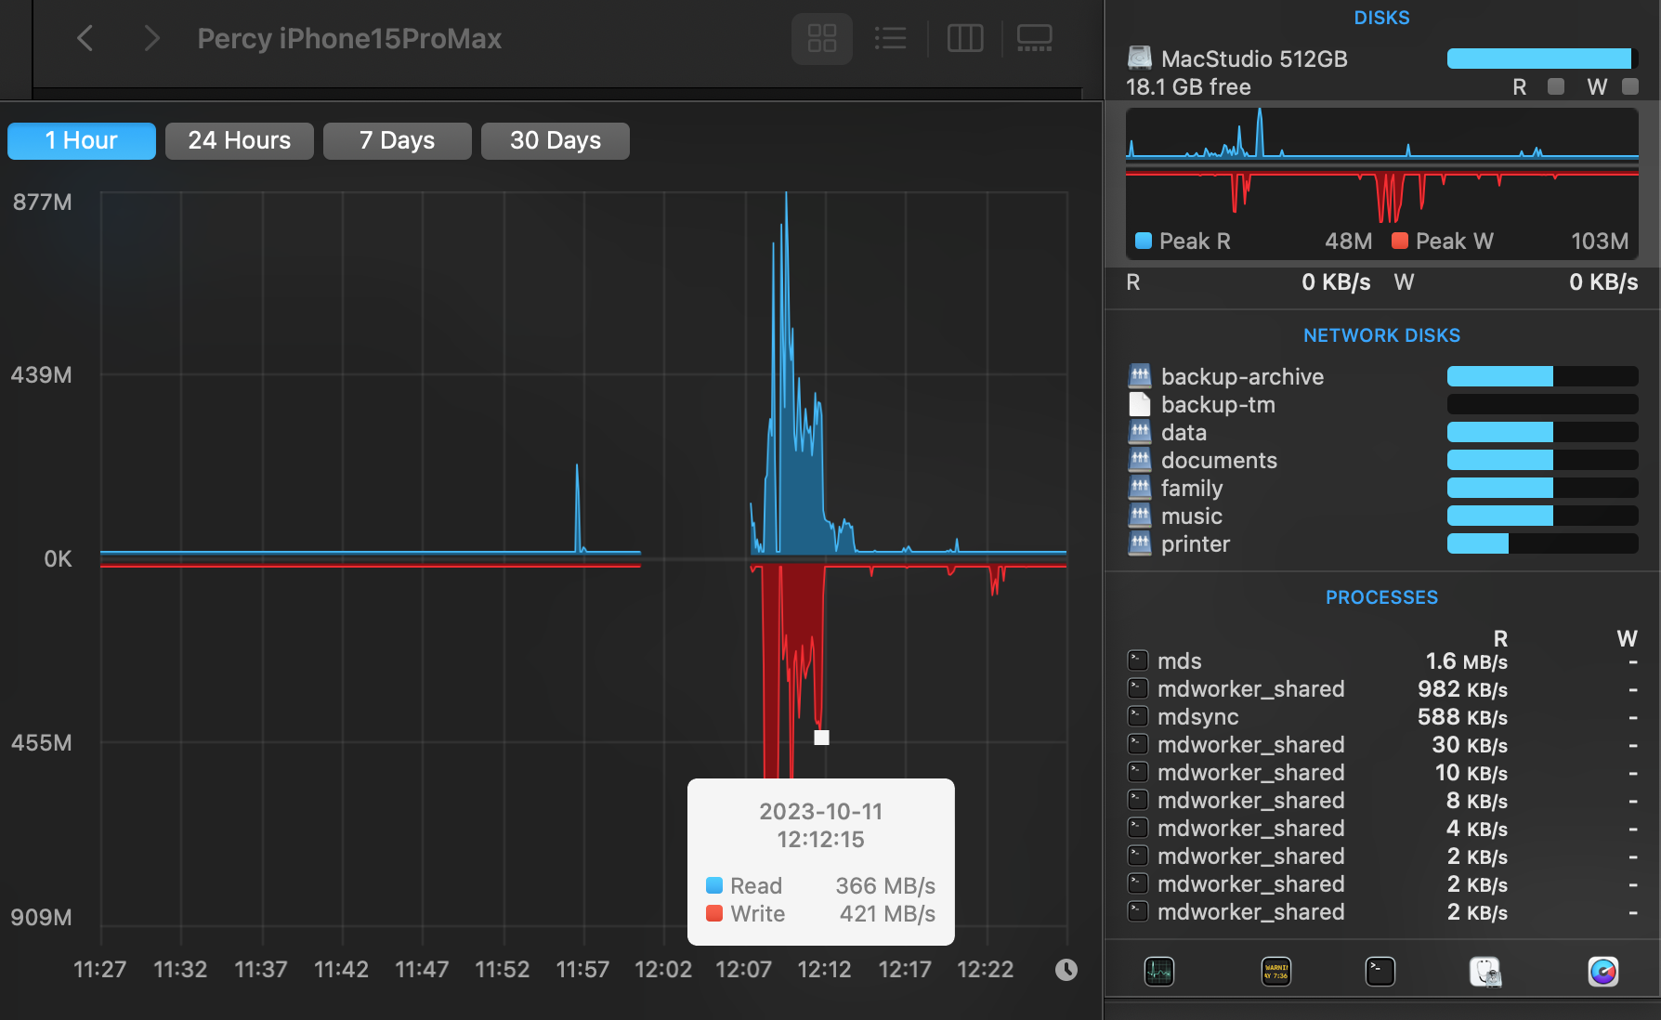Click the MacStudio 512GB drive icon
Screen dimensions: 1661x1020
tap(1140, 59)
